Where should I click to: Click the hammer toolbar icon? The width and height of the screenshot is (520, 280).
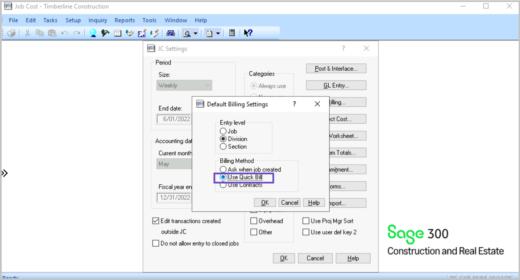point(105,33)
